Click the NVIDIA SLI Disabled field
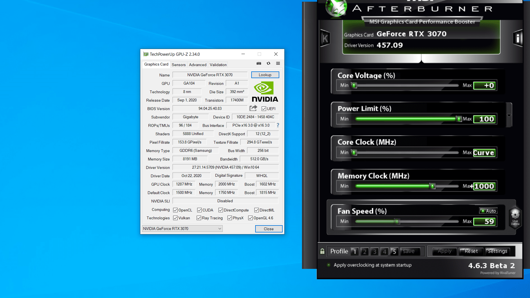 [225, 201]
